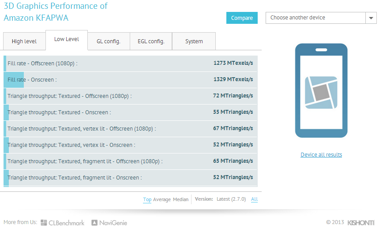Select Triangle throughput: Textured - Onscreen row
Image resolution: width=383 pixels, height=232 pixels.
(131, 112)
